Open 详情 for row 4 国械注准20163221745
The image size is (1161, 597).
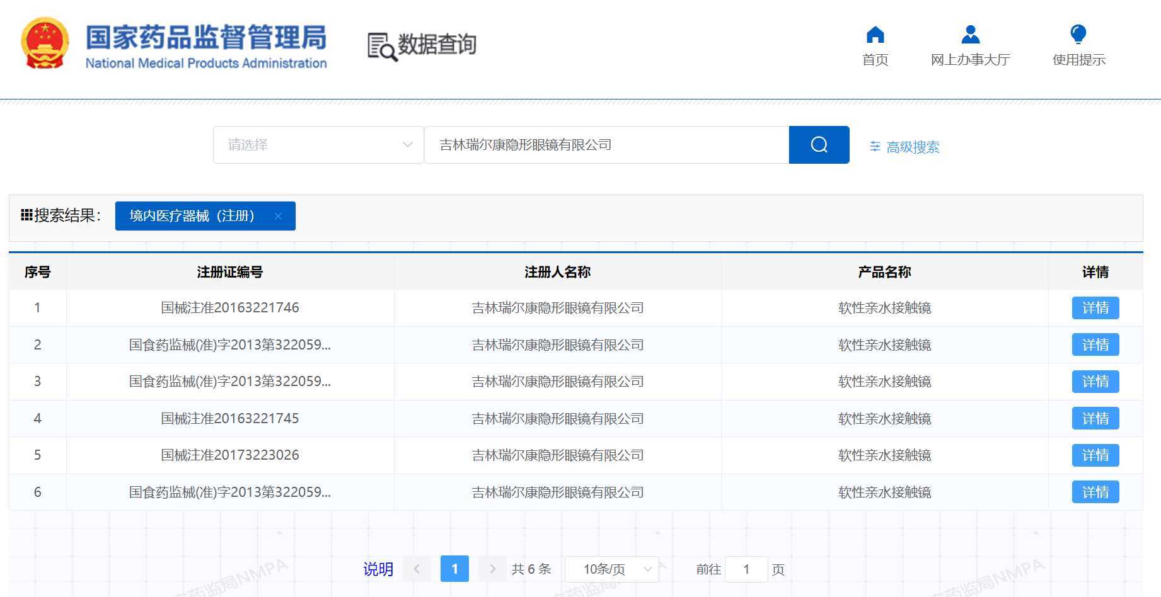[x=1095, y=418]
